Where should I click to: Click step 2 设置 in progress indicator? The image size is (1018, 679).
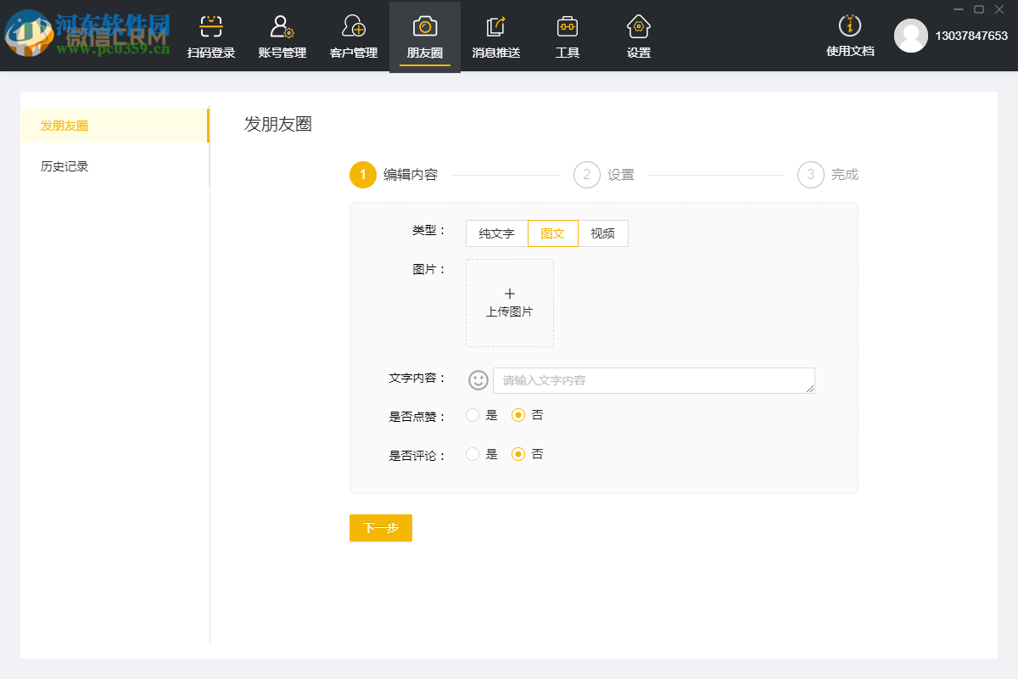pos(586,174)
